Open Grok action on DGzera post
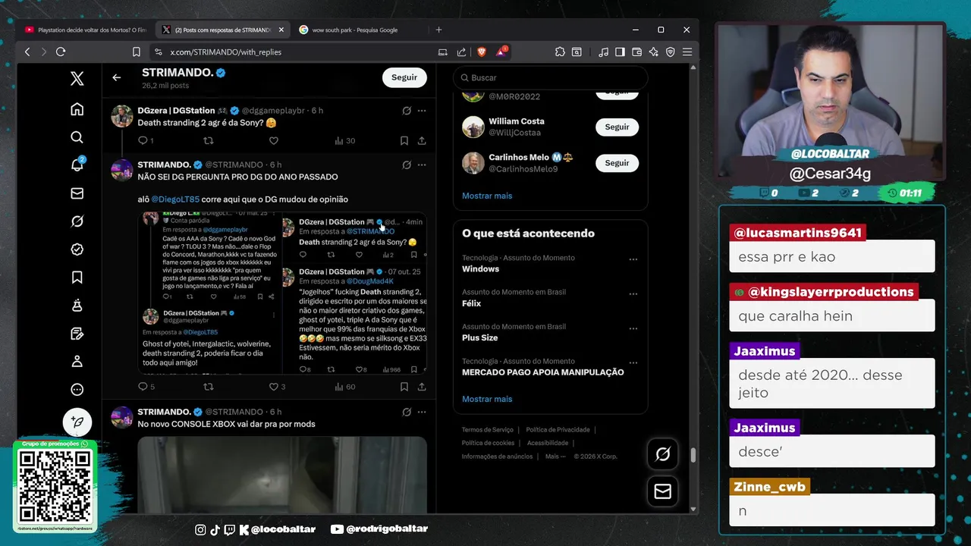This screenshot has height=546, width=971. pyautogui.click(x=407, y=111)
